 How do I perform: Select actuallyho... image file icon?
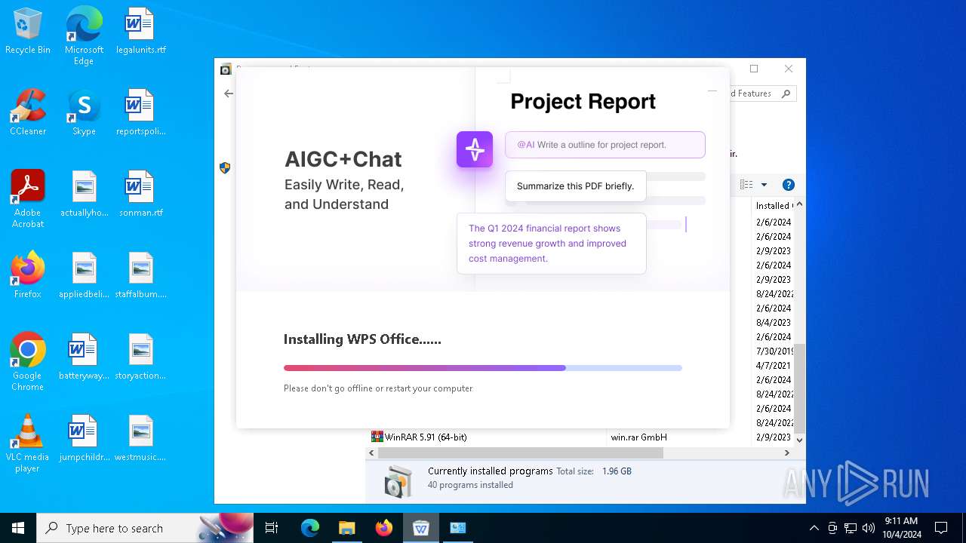pyautogui.click(x=84, y=194)
